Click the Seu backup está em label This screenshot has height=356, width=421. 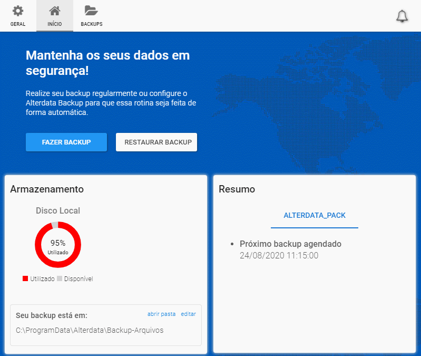tap(52, 315)
